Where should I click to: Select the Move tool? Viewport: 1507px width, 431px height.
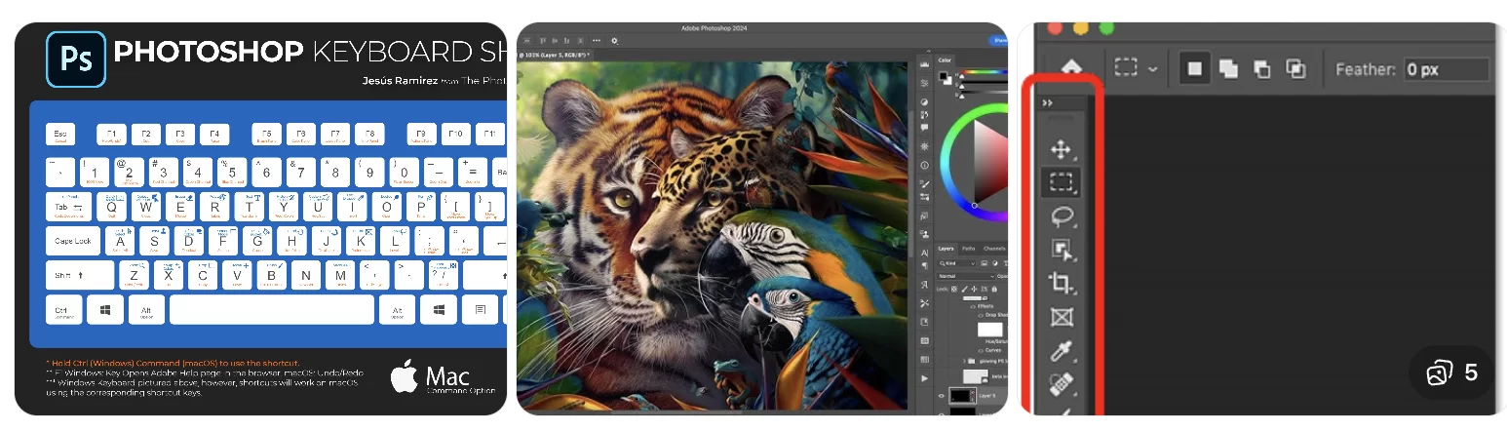(1061, 149)
